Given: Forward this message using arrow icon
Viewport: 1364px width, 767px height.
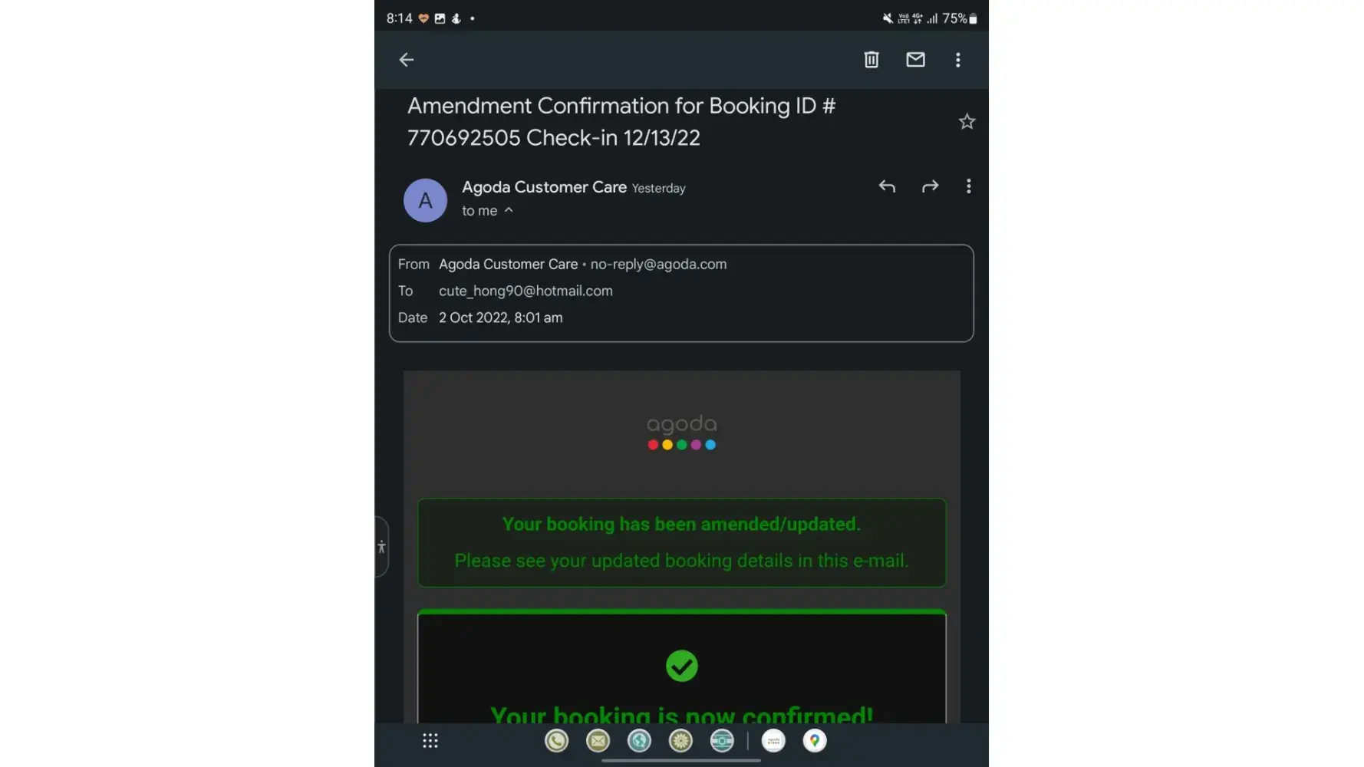Looking at the screenshot, I should click(x=930, y=186).
